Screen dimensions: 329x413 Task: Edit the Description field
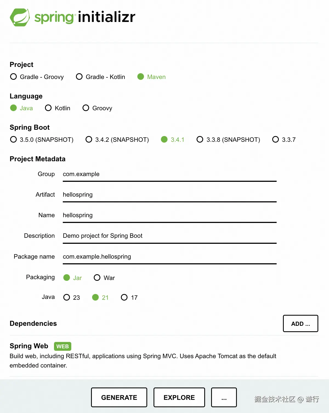169,236
